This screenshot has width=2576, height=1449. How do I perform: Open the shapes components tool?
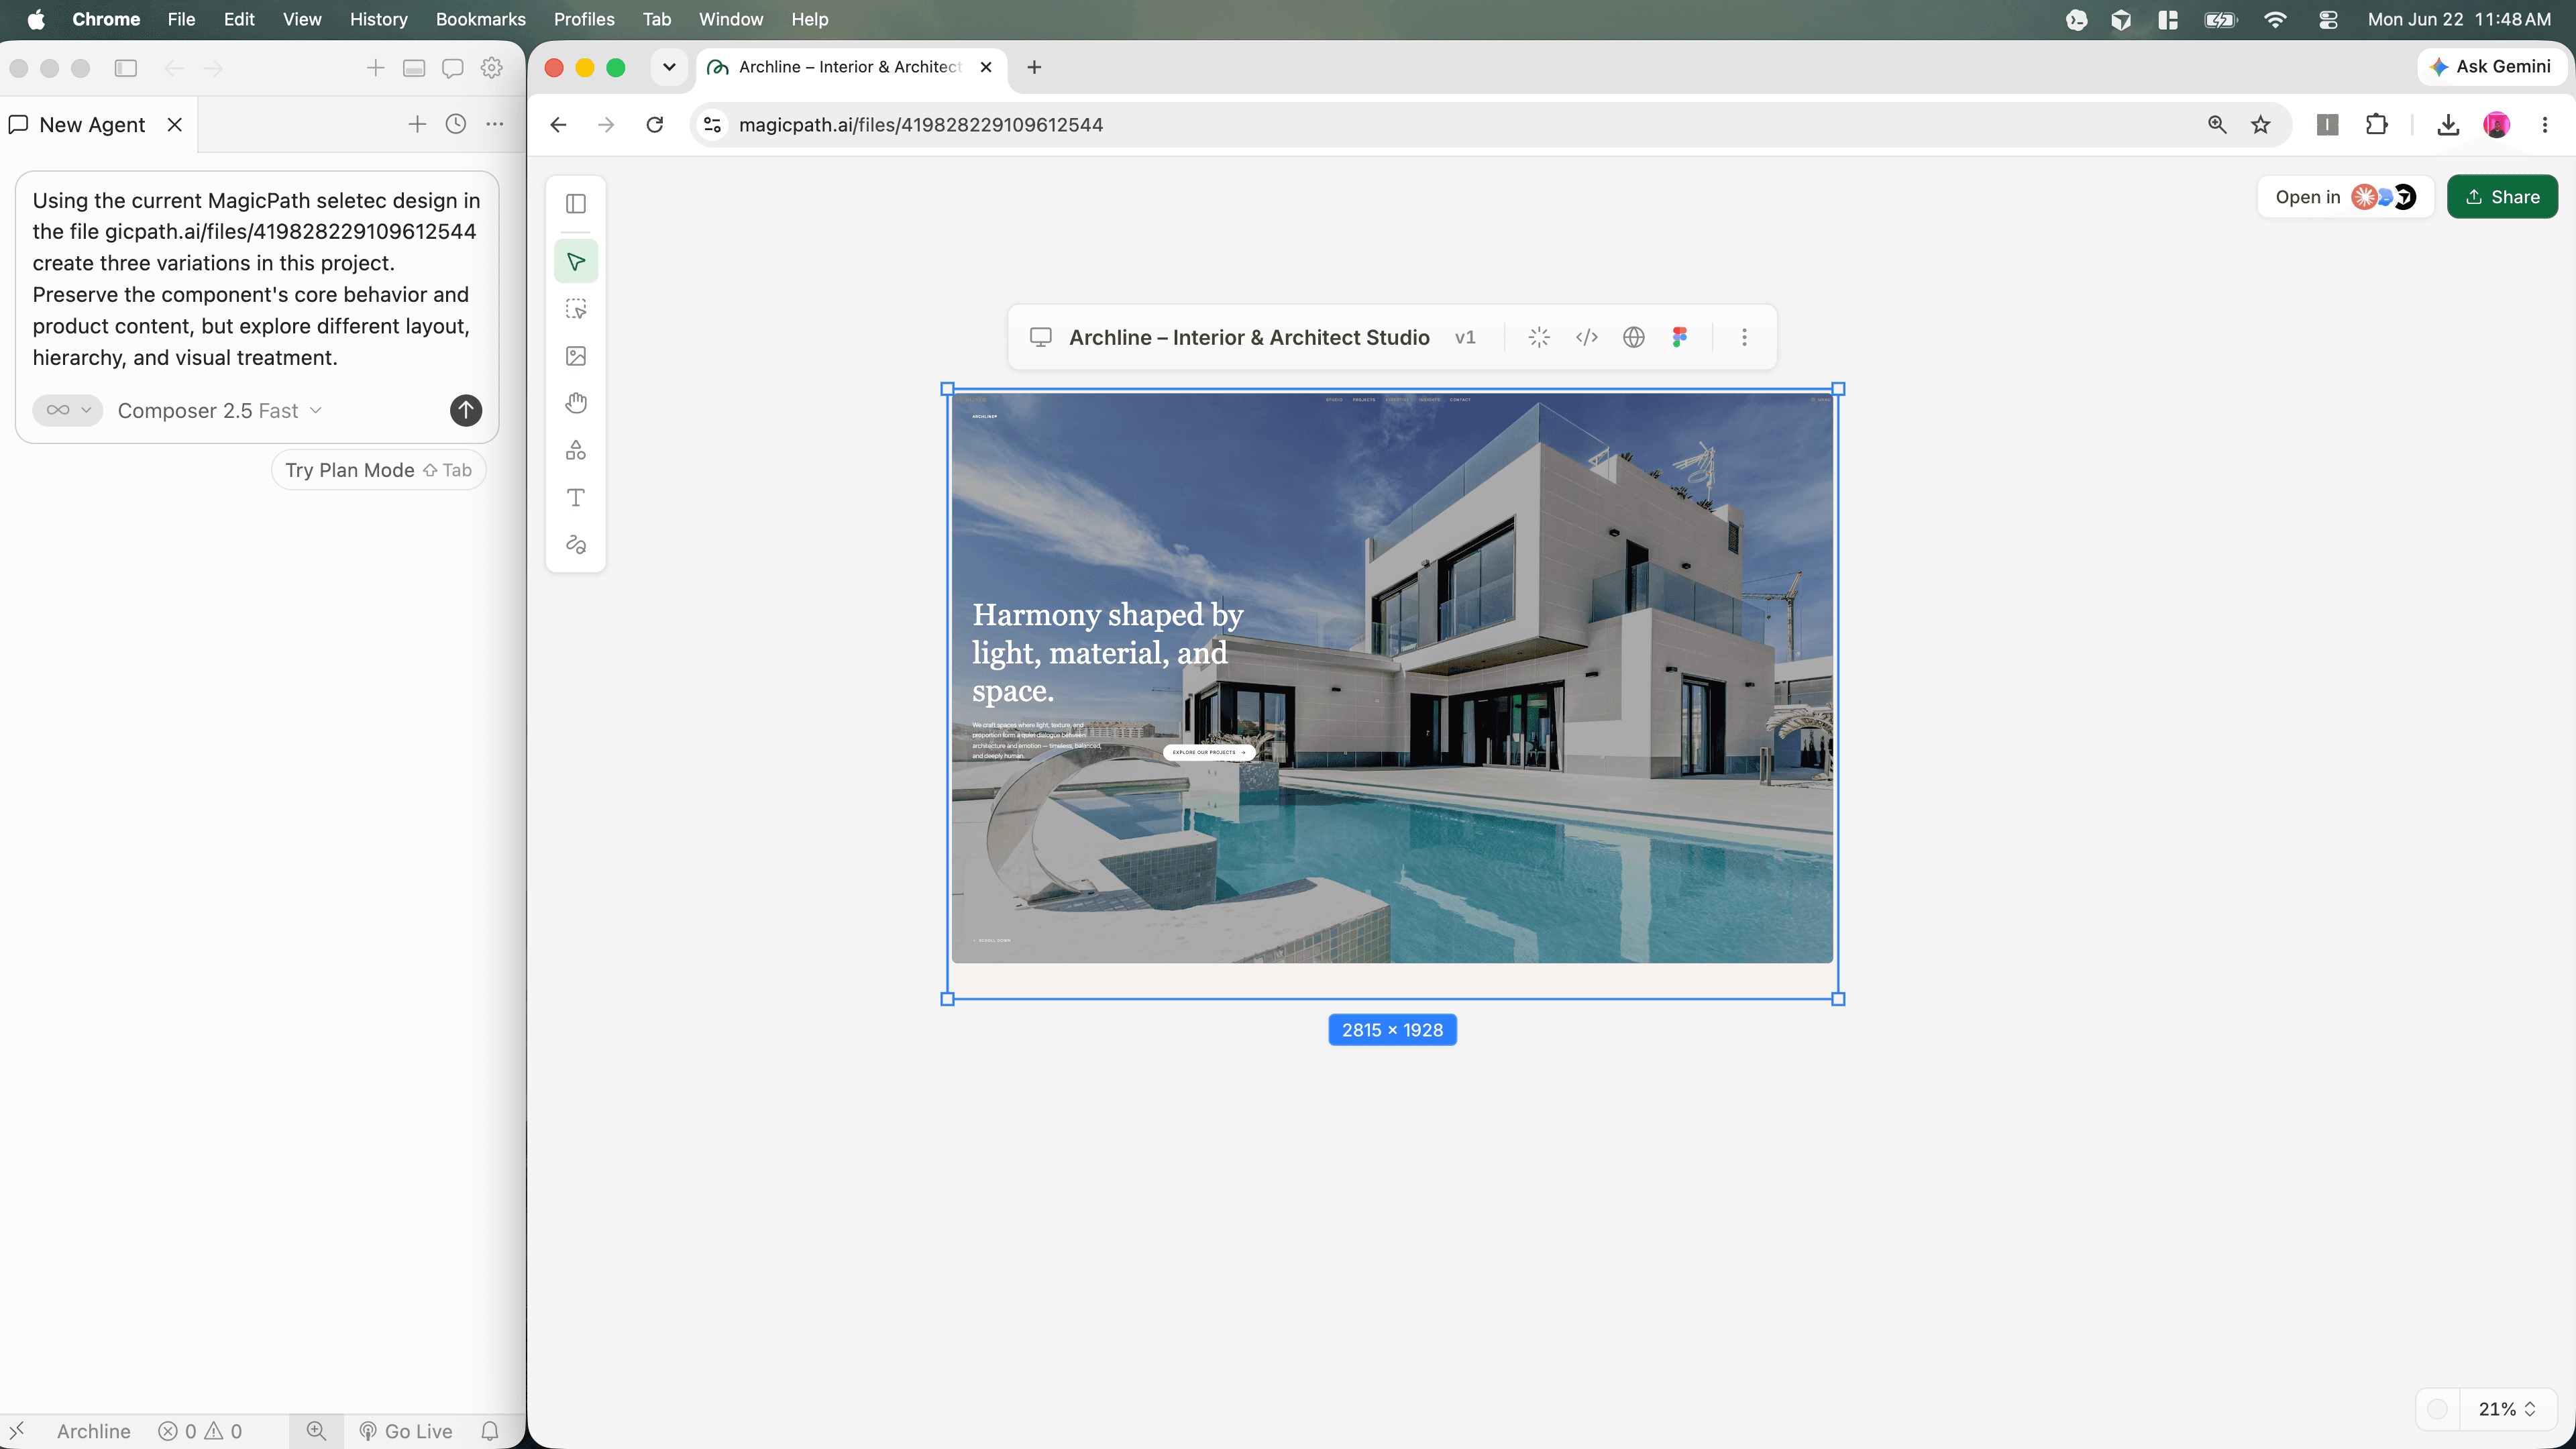[576, 450]
